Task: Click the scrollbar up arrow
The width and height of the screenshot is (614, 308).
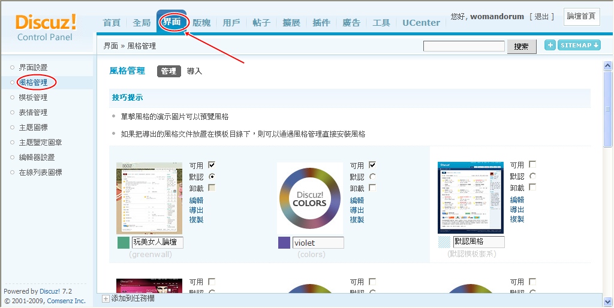Action: click(x=608, y=65)
